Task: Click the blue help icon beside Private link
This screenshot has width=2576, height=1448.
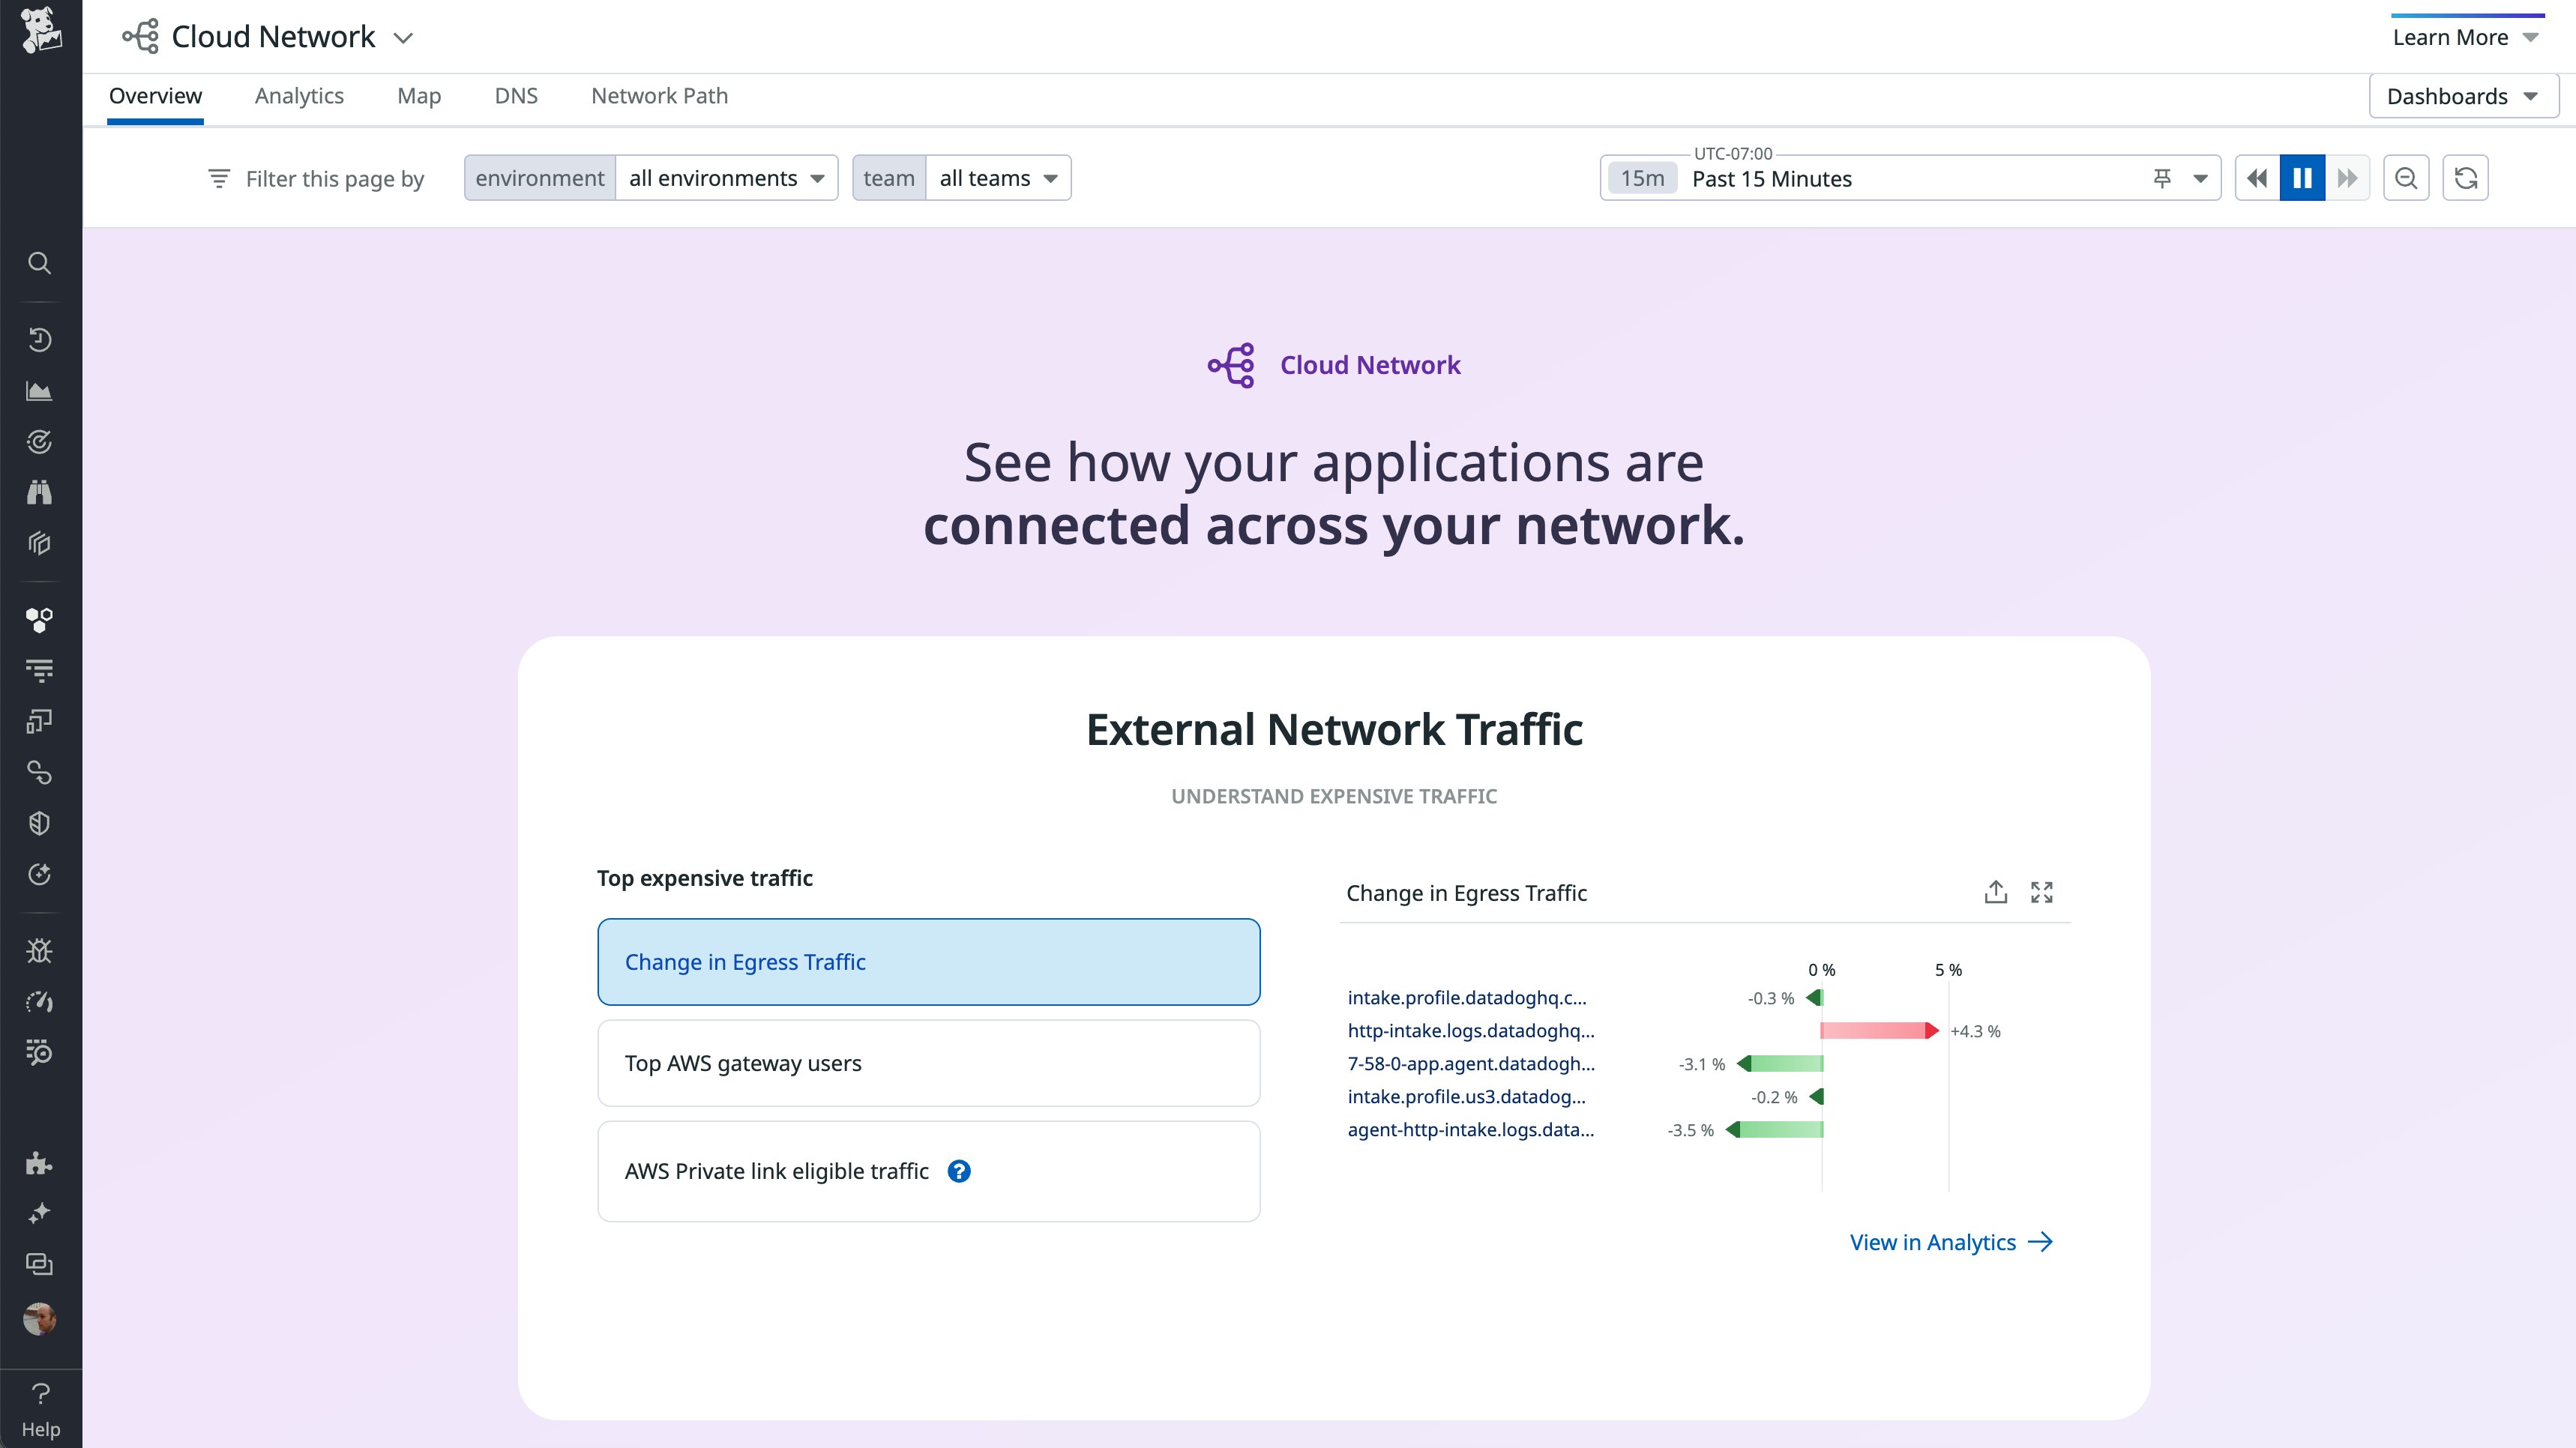Action: click(x=958, y=1171)
